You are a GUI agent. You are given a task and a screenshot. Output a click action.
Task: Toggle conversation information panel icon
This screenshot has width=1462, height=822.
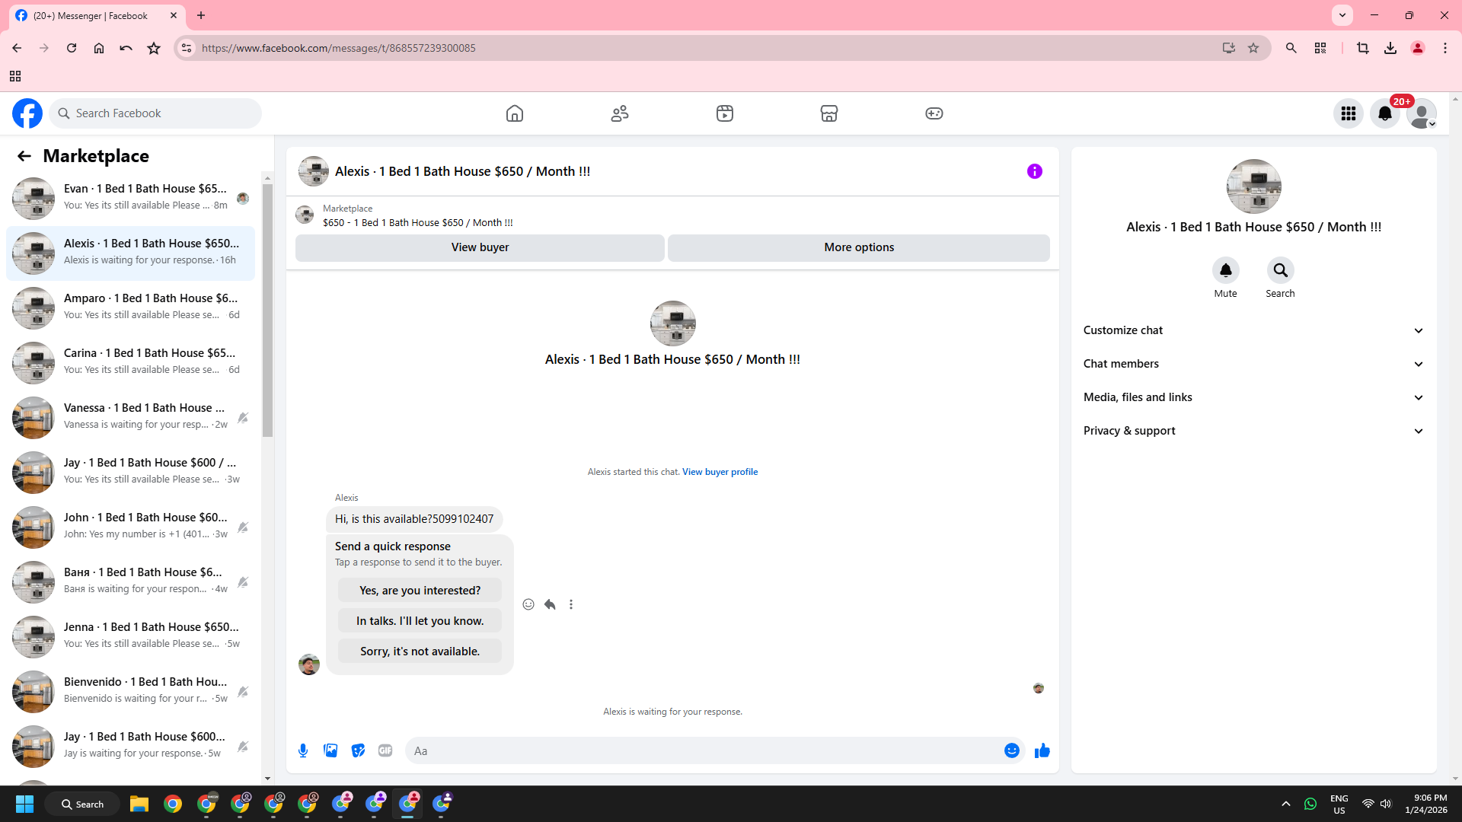1034,171
